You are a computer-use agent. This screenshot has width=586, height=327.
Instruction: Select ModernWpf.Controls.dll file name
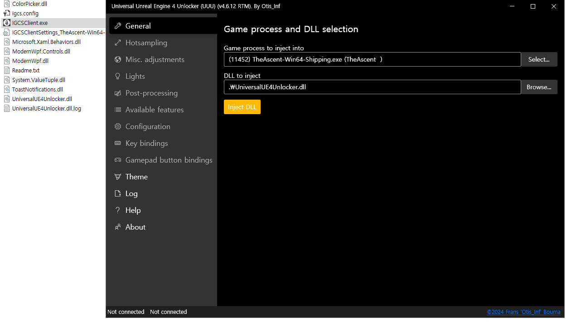(41, 51)
